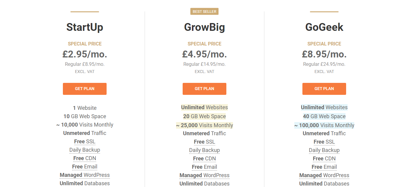Click Free SSL under StartUp plan
Image resolution: width=409 pixels, height=187 pixels.
point(85,142)
